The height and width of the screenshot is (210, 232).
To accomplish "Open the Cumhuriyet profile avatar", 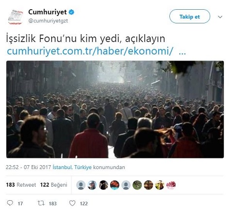I will pos(16,17).
